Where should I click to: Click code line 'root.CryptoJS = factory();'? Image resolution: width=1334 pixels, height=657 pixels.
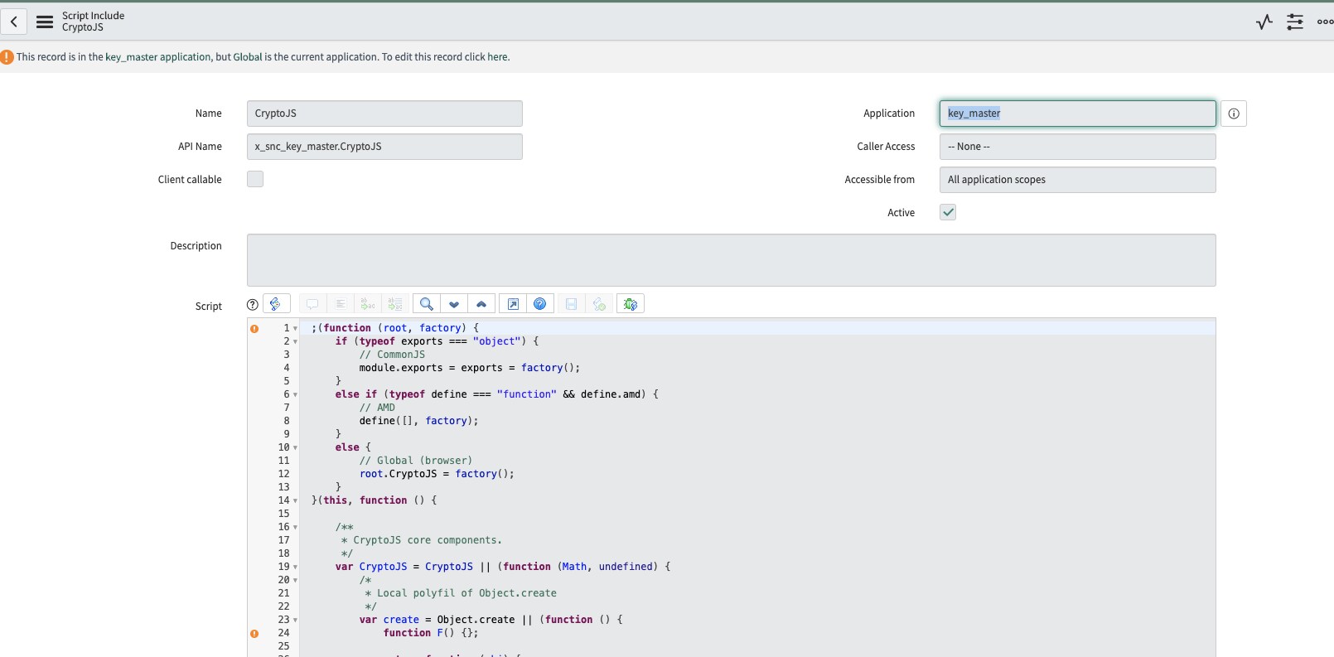437,474
